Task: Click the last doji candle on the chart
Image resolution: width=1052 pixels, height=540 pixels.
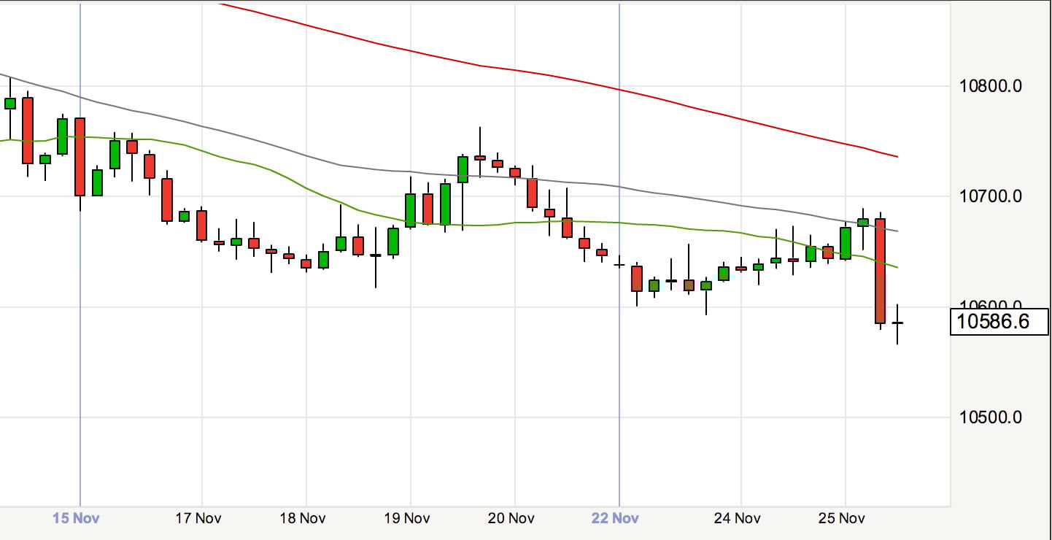Action: 897,323
